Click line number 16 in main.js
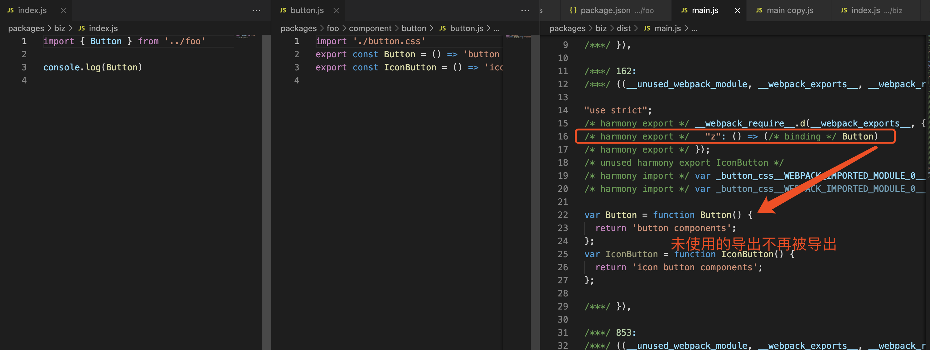The image size is (930, 350). coord(563,137)
